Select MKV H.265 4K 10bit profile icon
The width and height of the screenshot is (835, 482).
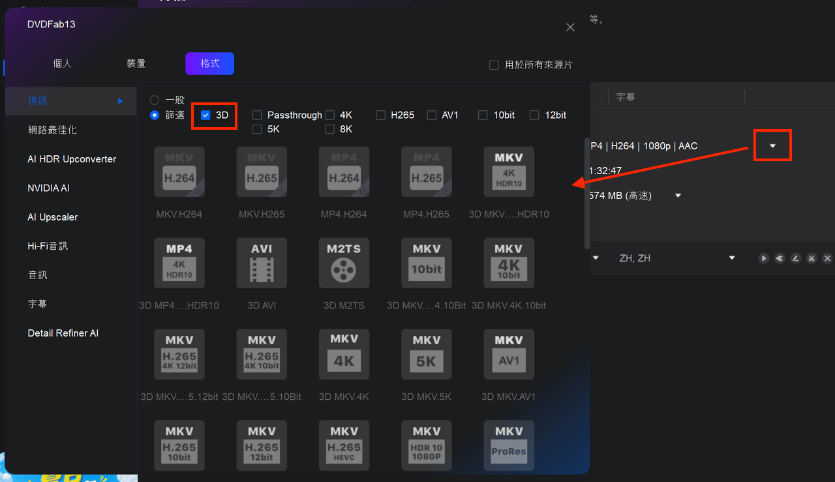coord(262,354)
